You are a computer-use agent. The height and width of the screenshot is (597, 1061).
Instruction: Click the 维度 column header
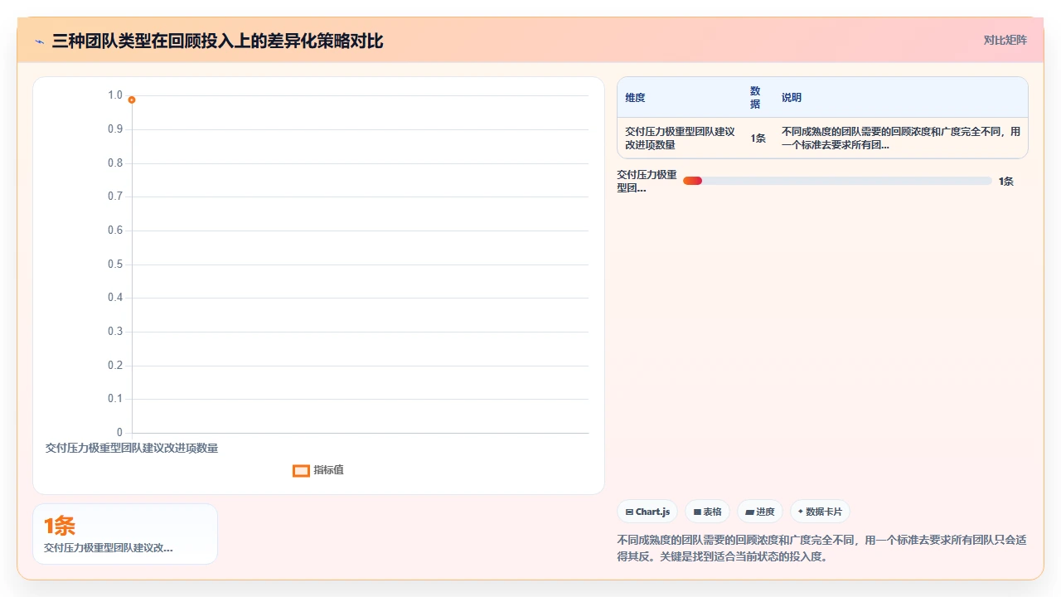point(635,98)
